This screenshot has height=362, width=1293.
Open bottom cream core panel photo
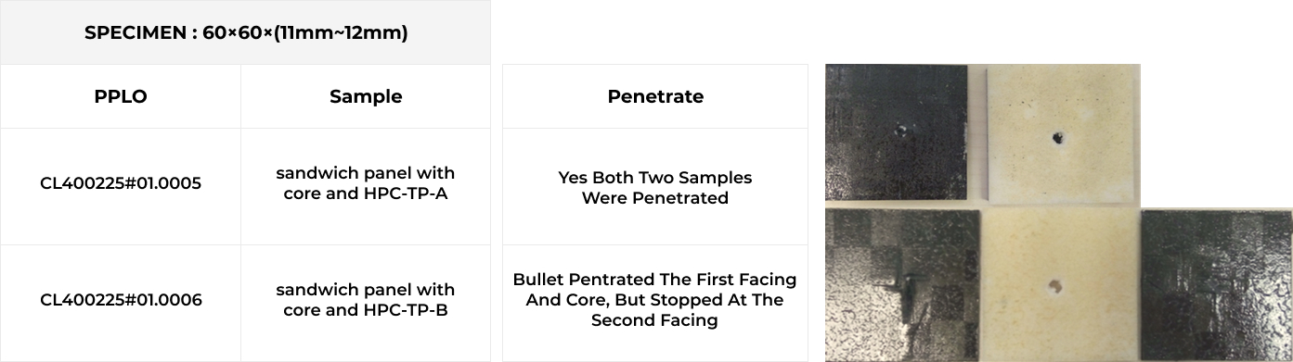pyautogui.click(x=1059, y=284)
